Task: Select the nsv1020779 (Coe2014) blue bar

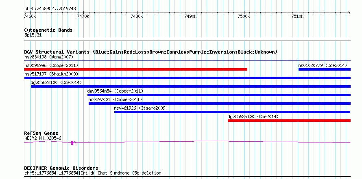Action: [x=325, y=69]
